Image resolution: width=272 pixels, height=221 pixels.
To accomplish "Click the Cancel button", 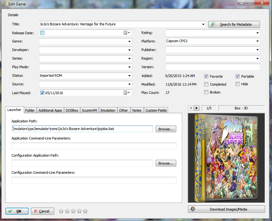I will pyautogui.click(x=43, y=211).
